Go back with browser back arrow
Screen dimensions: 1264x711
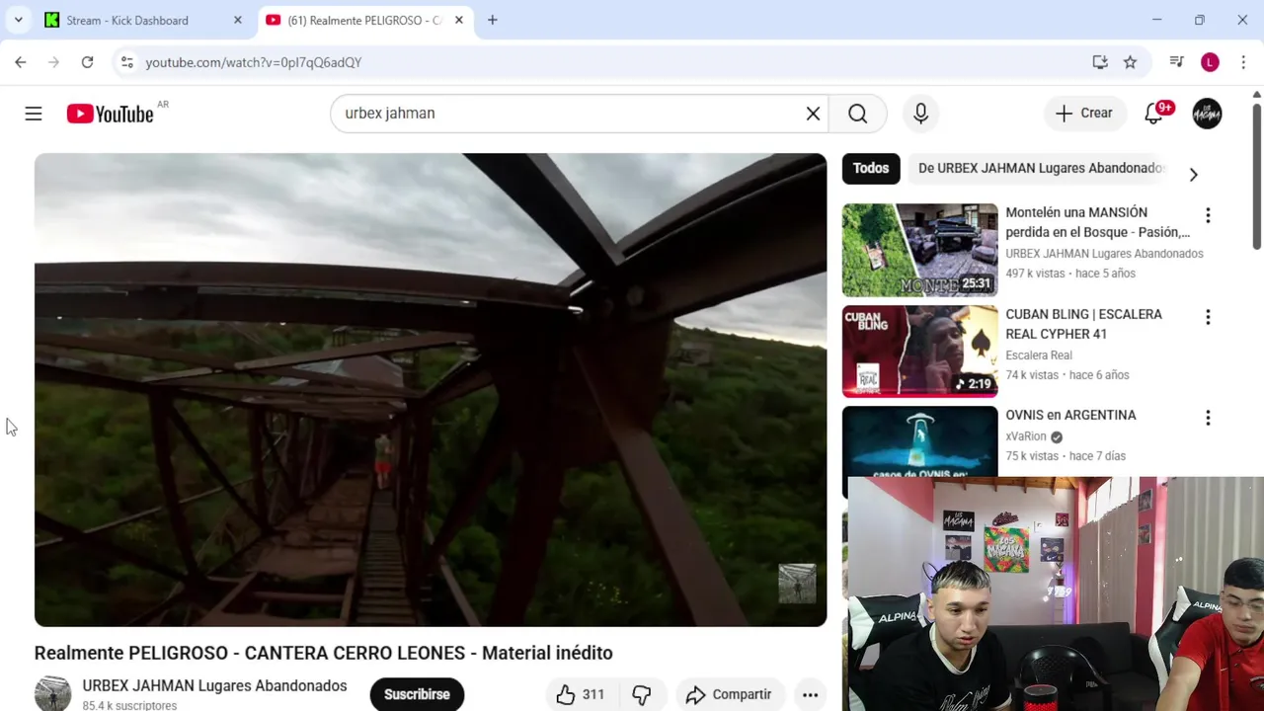21,62
